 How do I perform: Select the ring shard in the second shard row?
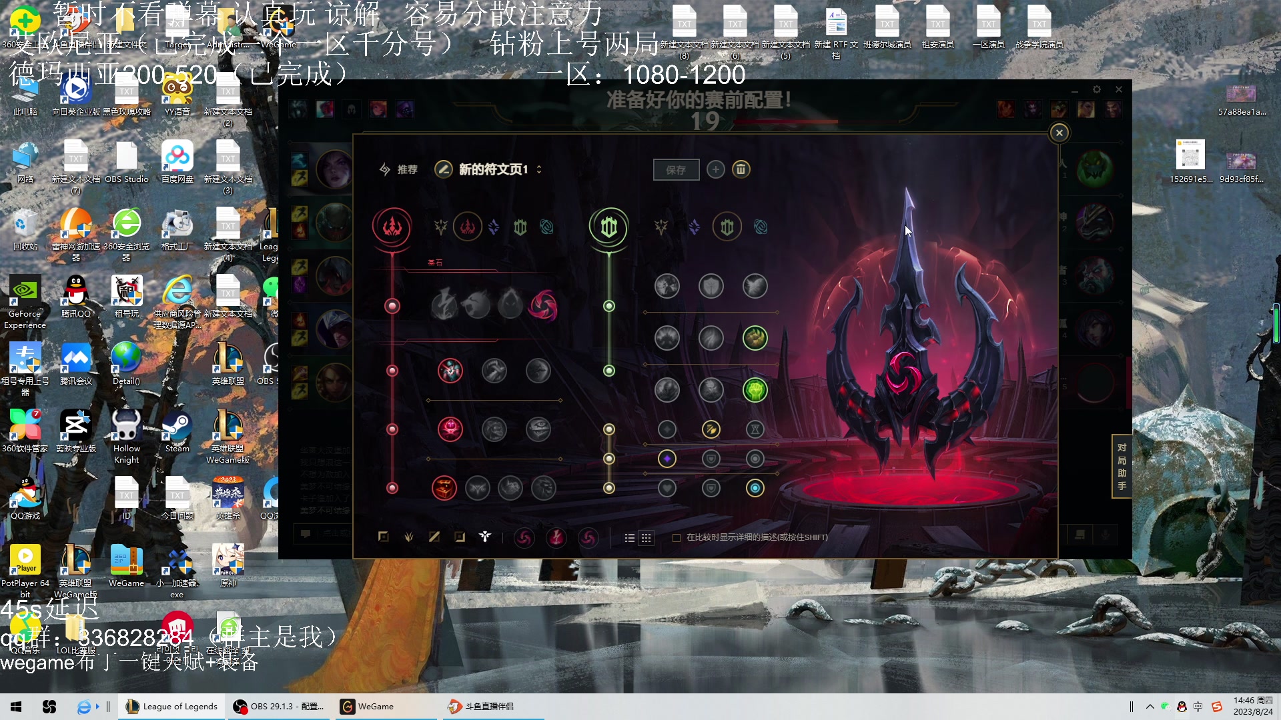point(755,459)
